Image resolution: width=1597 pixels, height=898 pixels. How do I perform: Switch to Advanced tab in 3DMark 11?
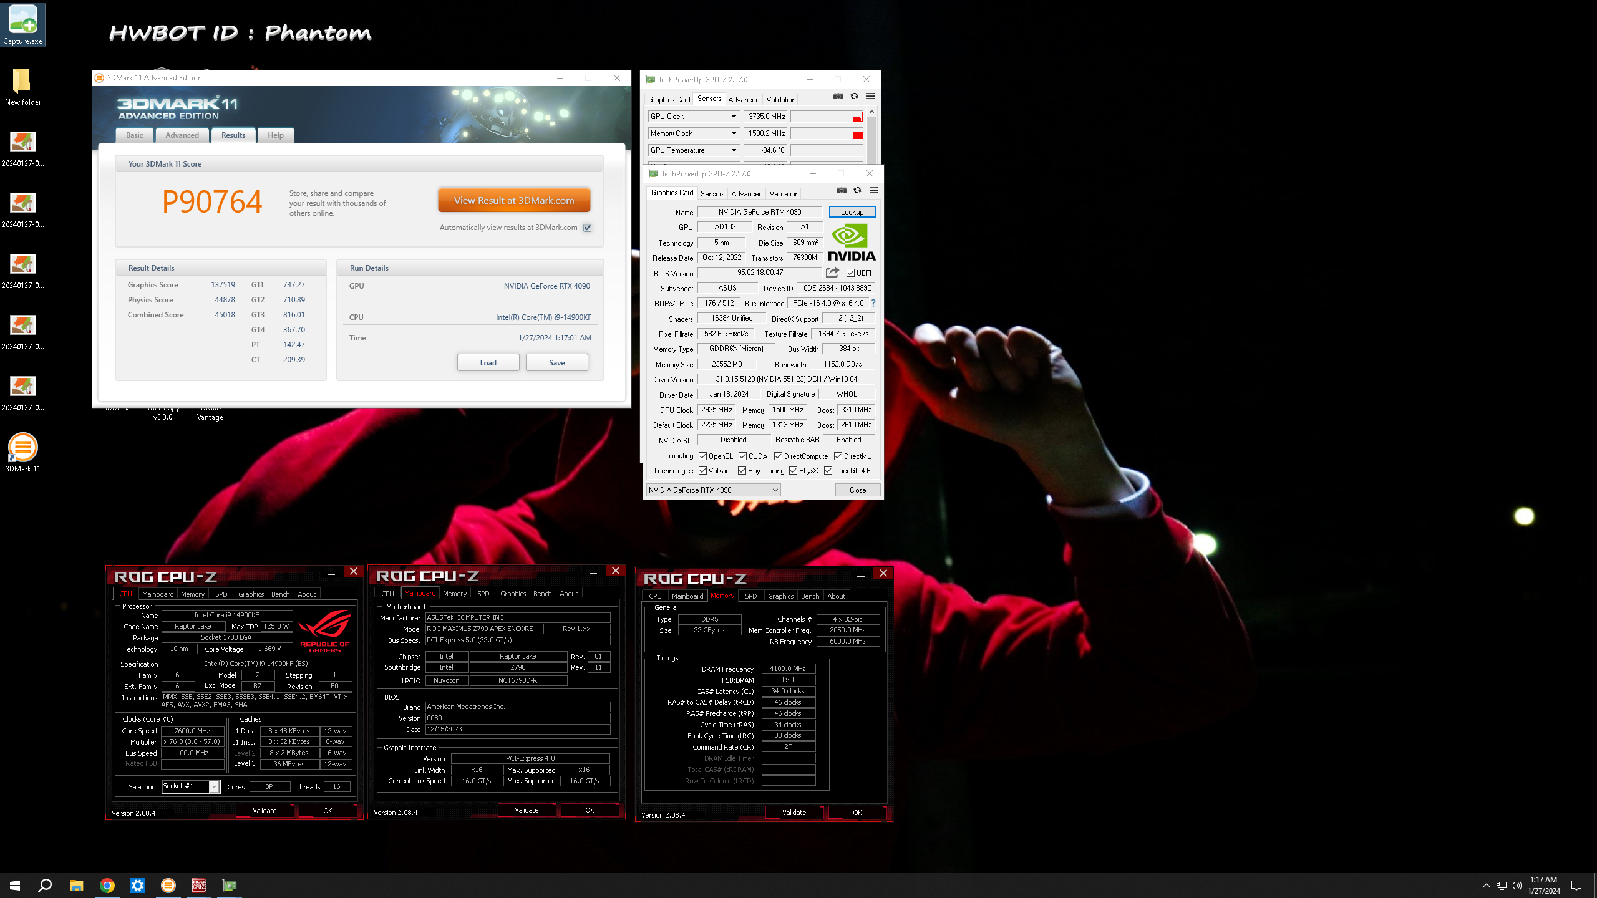click(182, 135)
